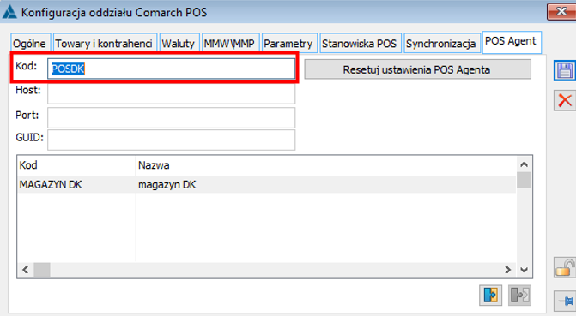Cancel changes using the red X icon
The width and height of the screenshot is (576, 316).
pos(565,100)
